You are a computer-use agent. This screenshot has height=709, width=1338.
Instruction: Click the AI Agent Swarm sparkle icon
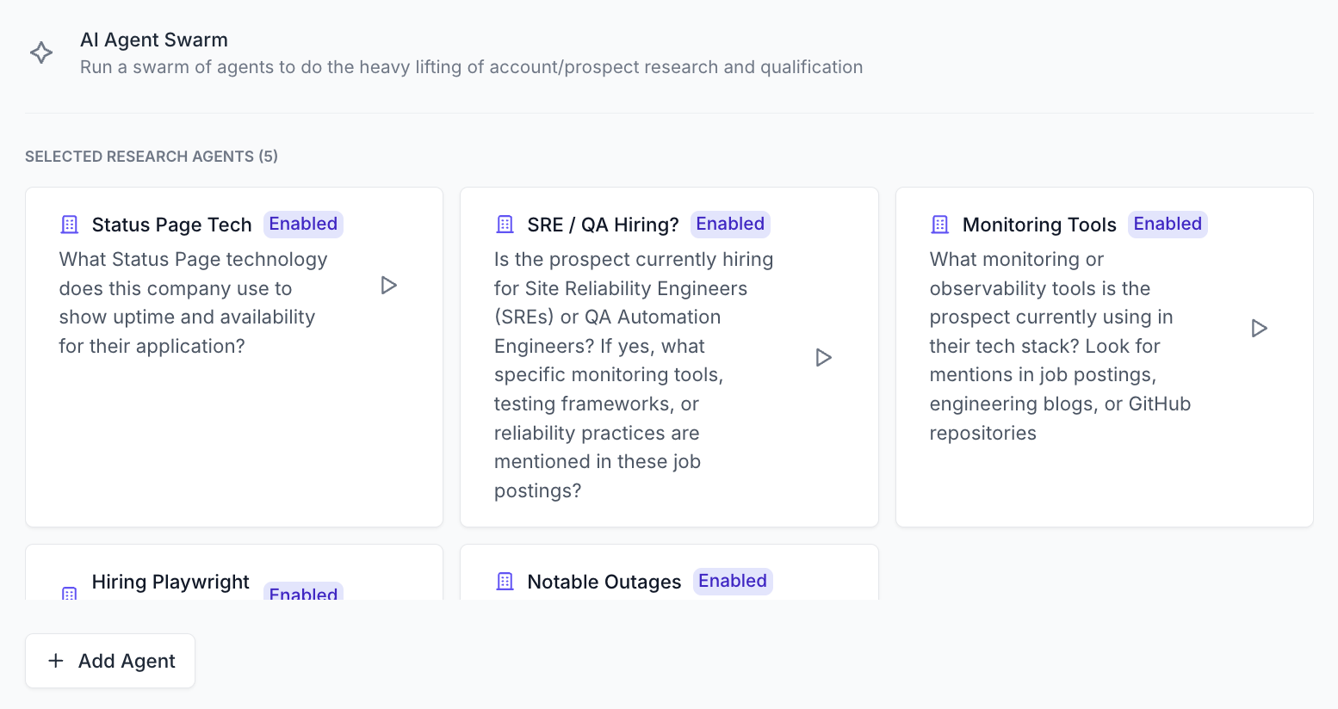(41, 52)
